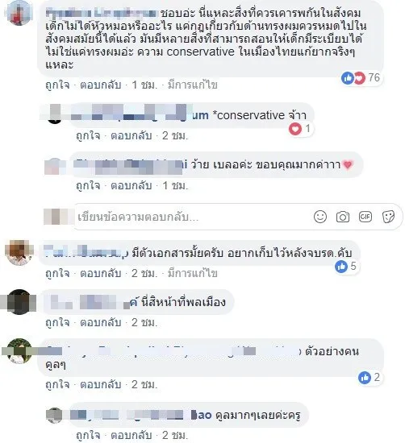Image resolution: width=405 pixels, height=443 pixels.
Task: Reply to the top comment via ตอบกลับ
Action: point(101,85)
